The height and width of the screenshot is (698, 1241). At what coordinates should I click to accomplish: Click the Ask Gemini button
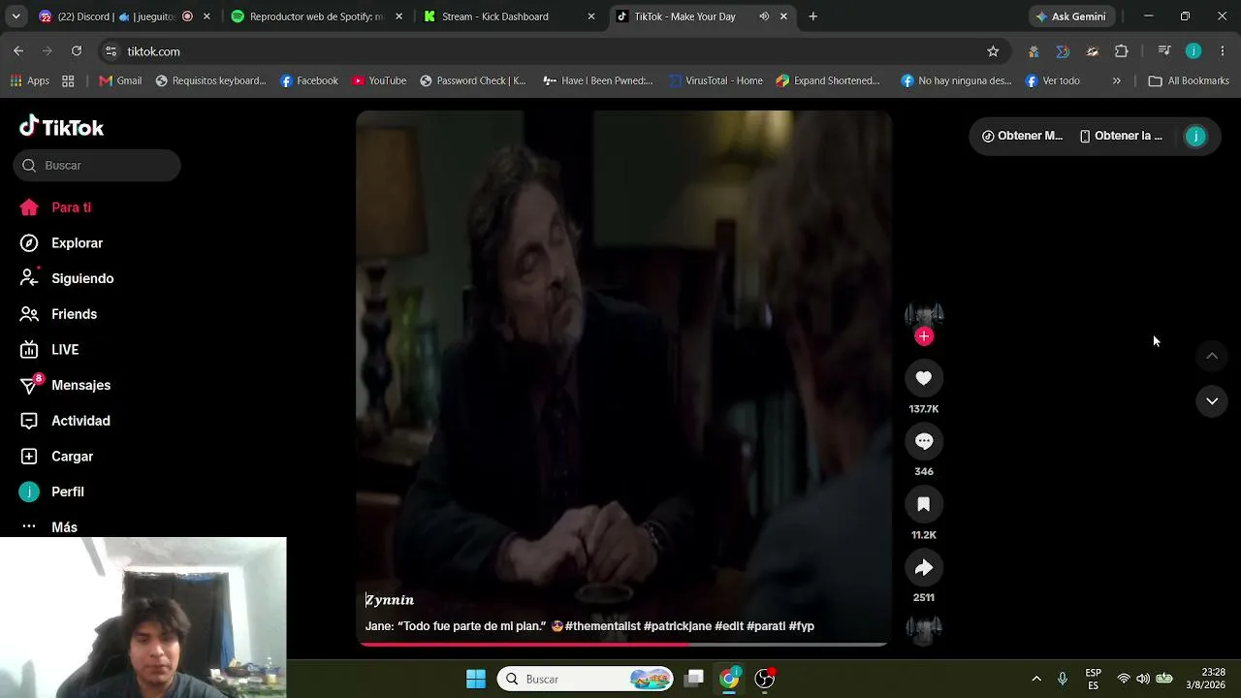click(x=1071, y=16)
